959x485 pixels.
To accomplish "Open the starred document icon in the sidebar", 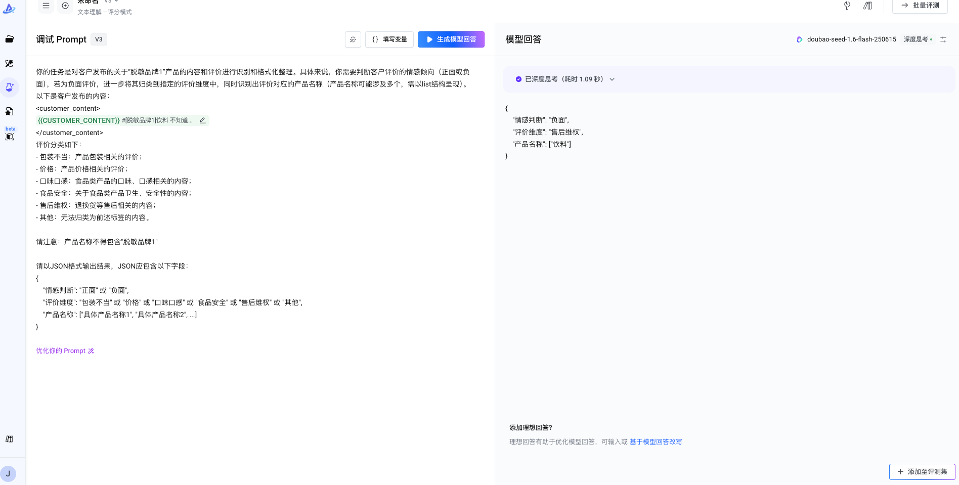I will [9, 111].
